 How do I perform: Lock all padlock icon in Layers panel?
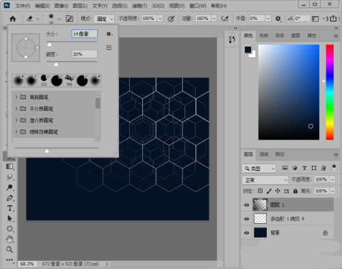[x=295, y=191]
